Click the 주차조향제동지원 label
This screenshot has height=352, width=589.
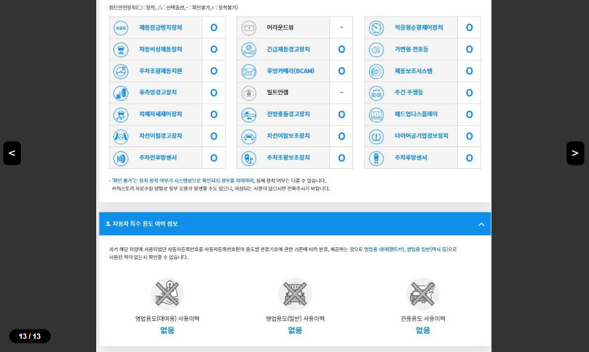click(x=161, y=71)
